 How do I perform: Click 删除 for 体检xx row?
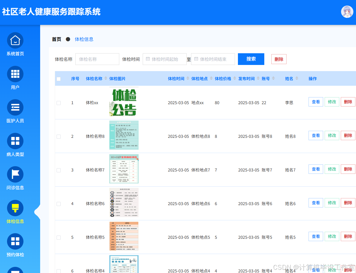coord(348,102)
